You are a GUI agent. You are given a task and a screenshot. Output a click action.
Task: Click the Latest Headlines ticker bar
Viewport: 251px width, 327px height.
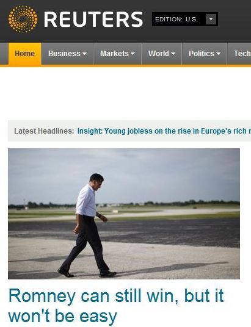point(129,131)
